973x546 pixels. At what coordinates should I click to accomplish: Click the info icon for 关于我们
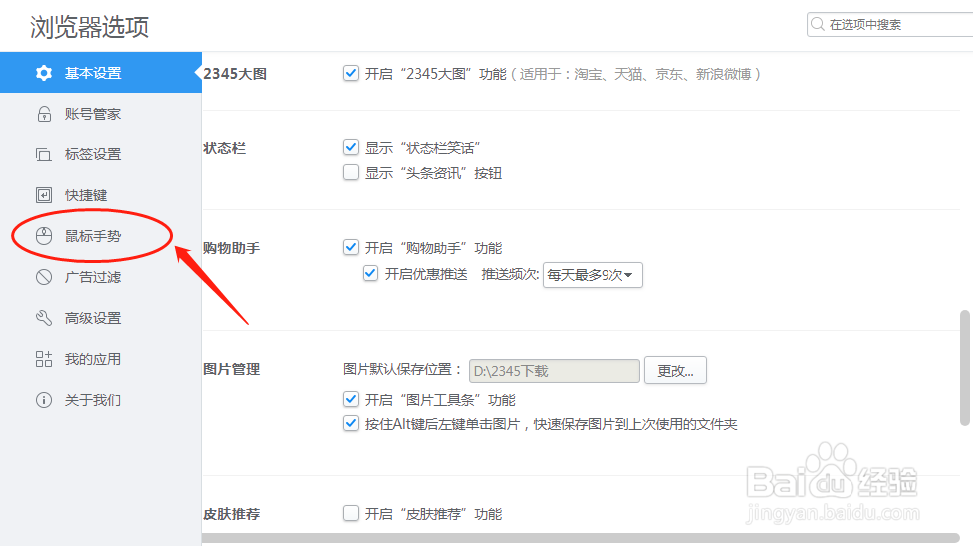pos(44,400)
